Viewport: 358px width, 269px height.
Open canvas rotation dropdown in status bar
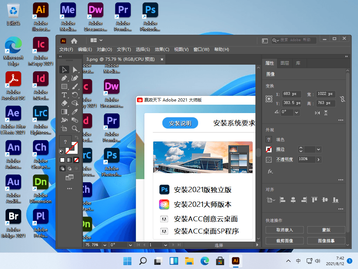point(130,245)
